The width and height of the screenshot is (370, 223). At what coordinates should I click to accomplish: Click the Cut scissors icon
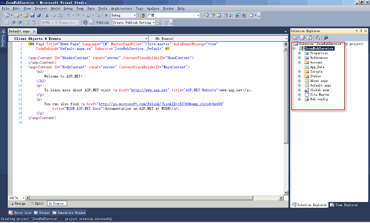[47, 15]
